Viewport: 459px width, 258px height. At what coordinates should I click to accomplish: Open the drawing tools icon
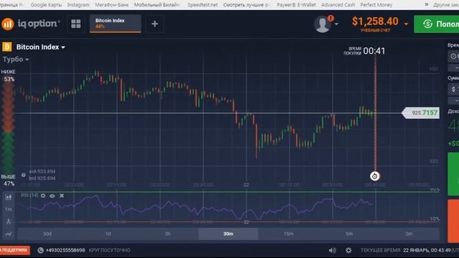coord(9,221)
